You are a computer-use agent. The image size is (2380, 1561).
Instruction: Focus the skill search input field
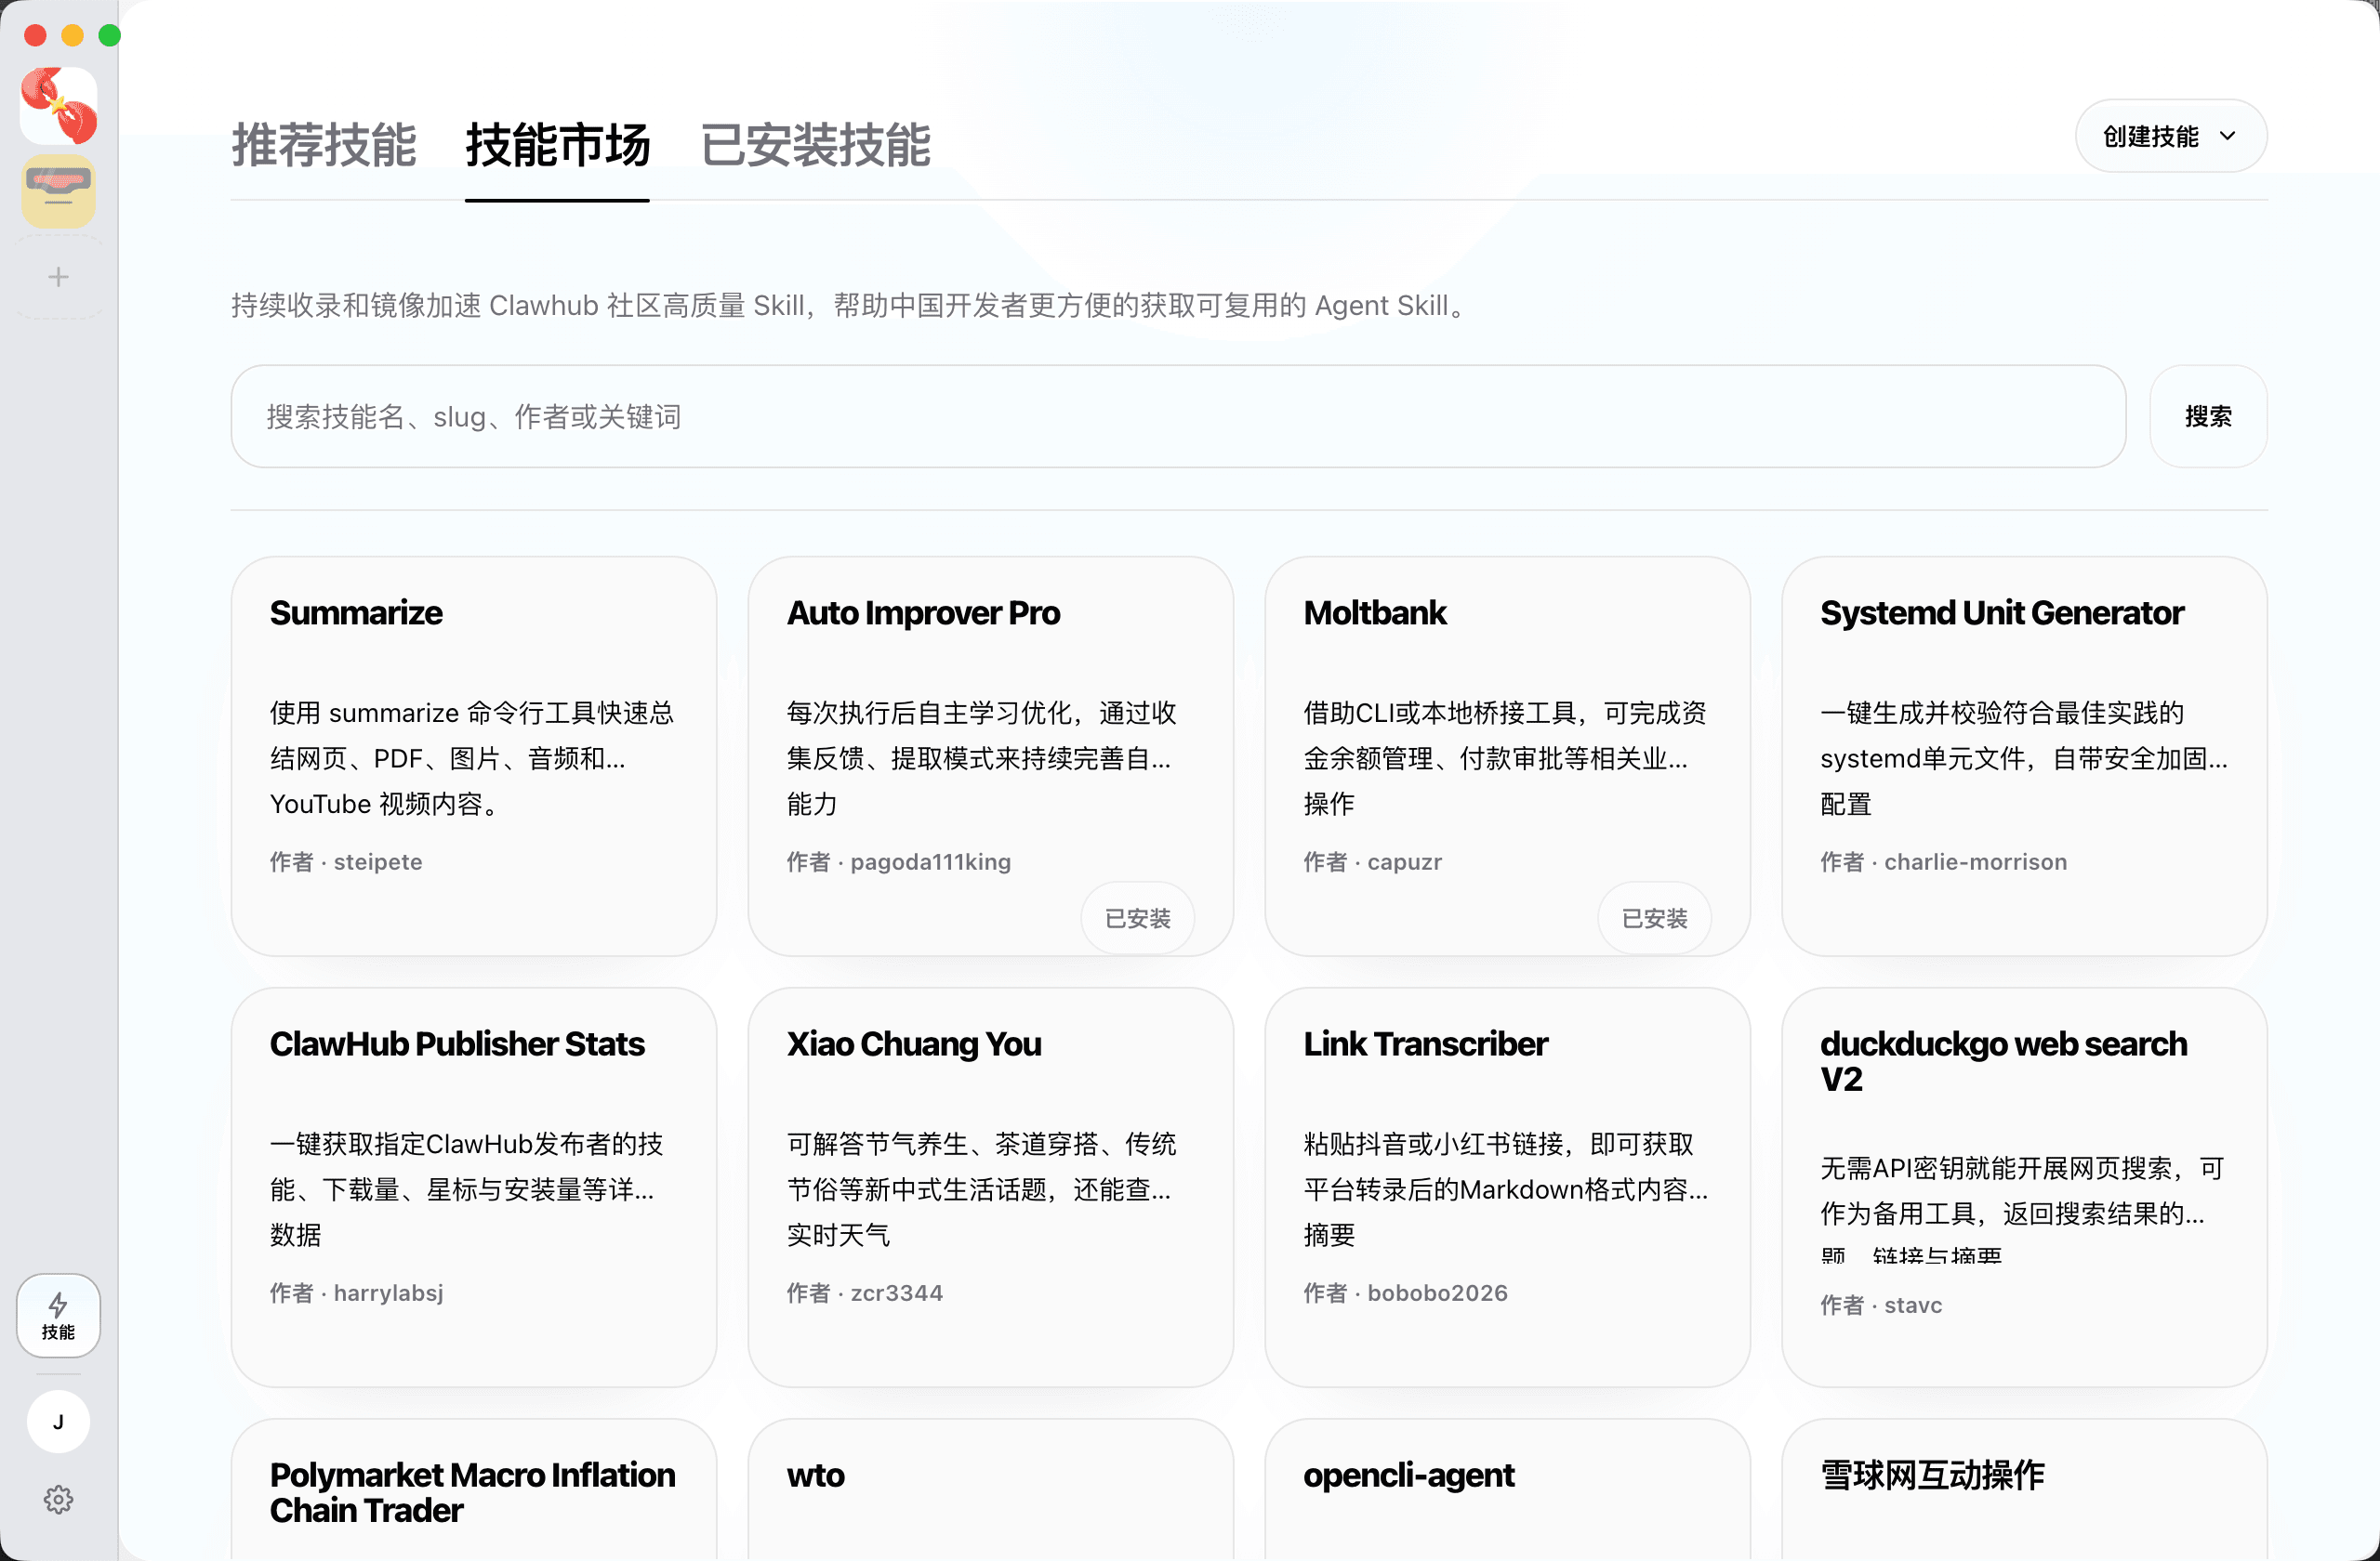pos(1177,417)
